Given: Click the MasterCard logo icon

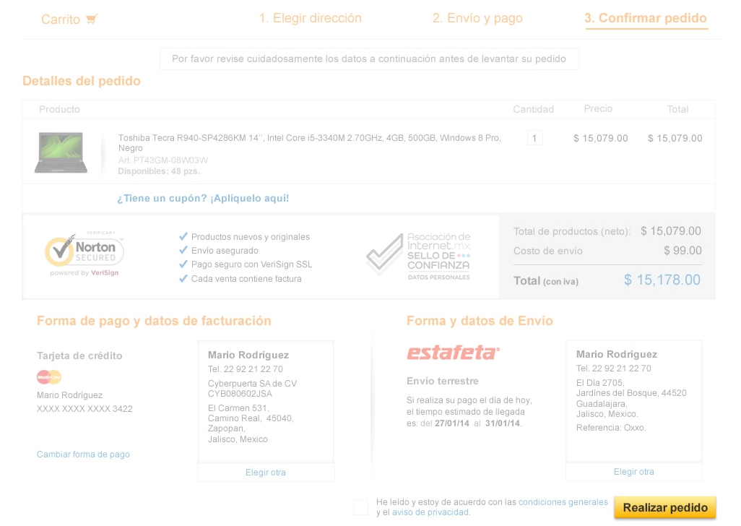Looking at the screenshot, I should click(x=49, y=376).
